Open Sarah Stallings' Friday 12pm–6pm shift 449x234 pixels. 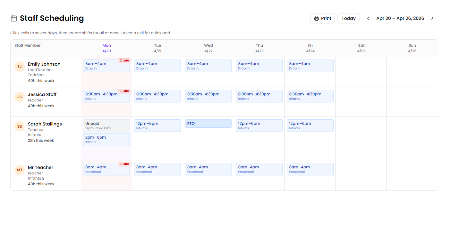[310, 125]
